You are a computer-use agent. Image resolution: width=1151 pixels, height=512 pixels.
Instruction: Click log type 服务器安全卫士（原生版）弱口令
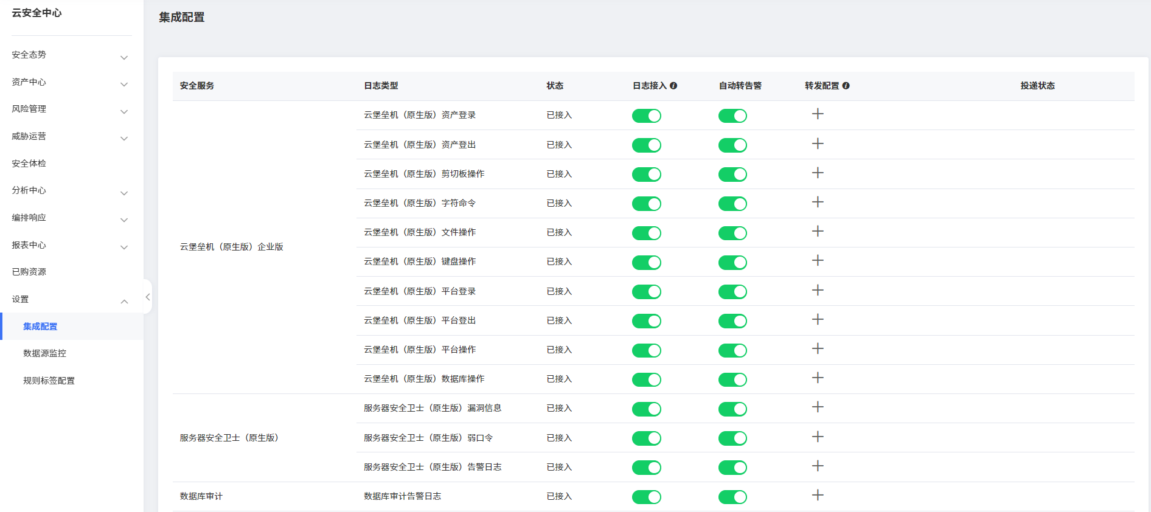(x=428, y=438)
